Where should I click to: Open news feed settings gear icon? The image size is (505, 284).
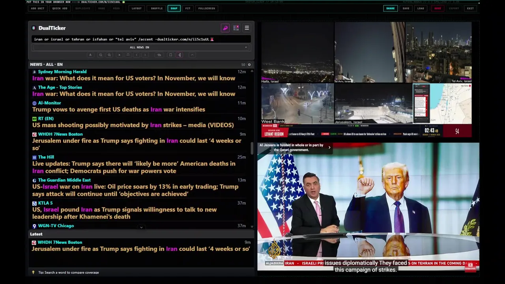[249, 64]
